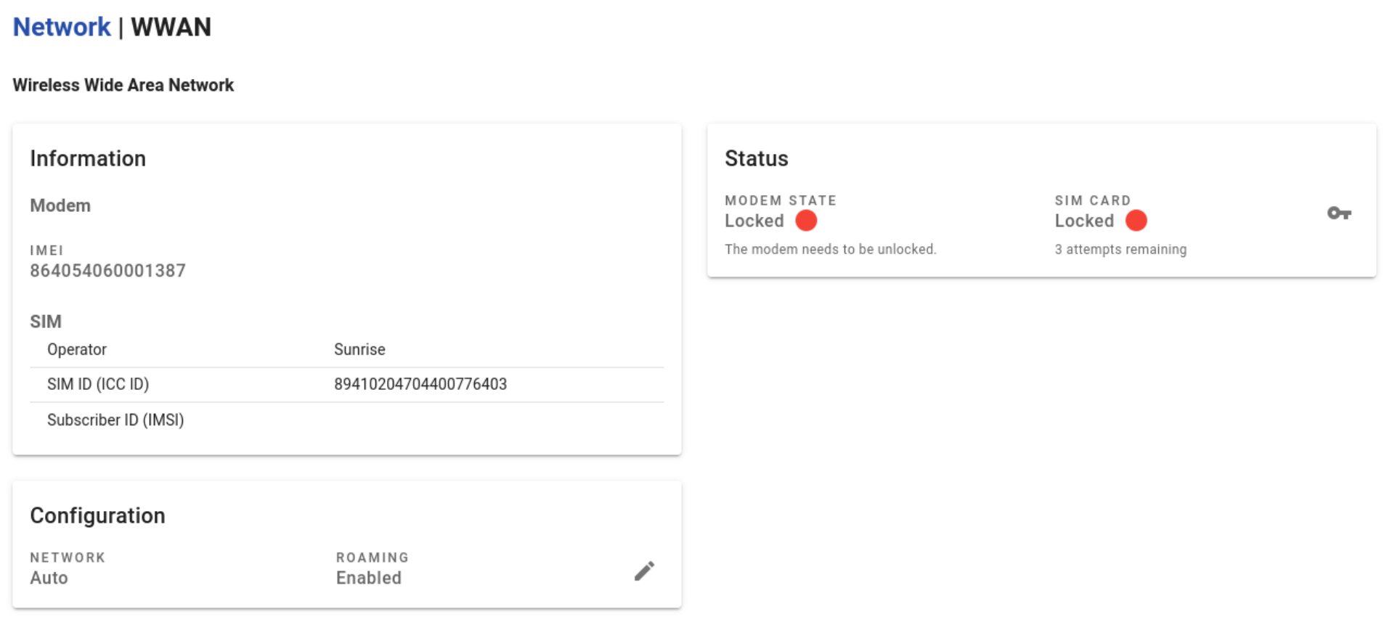Click the SIM ID (ICC ID) label

pos(98,384)
